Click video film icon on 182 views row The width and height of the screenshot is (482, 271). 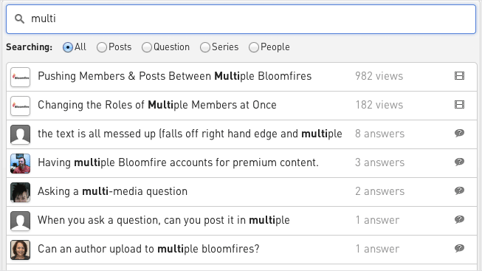click(x=460, y=105)
